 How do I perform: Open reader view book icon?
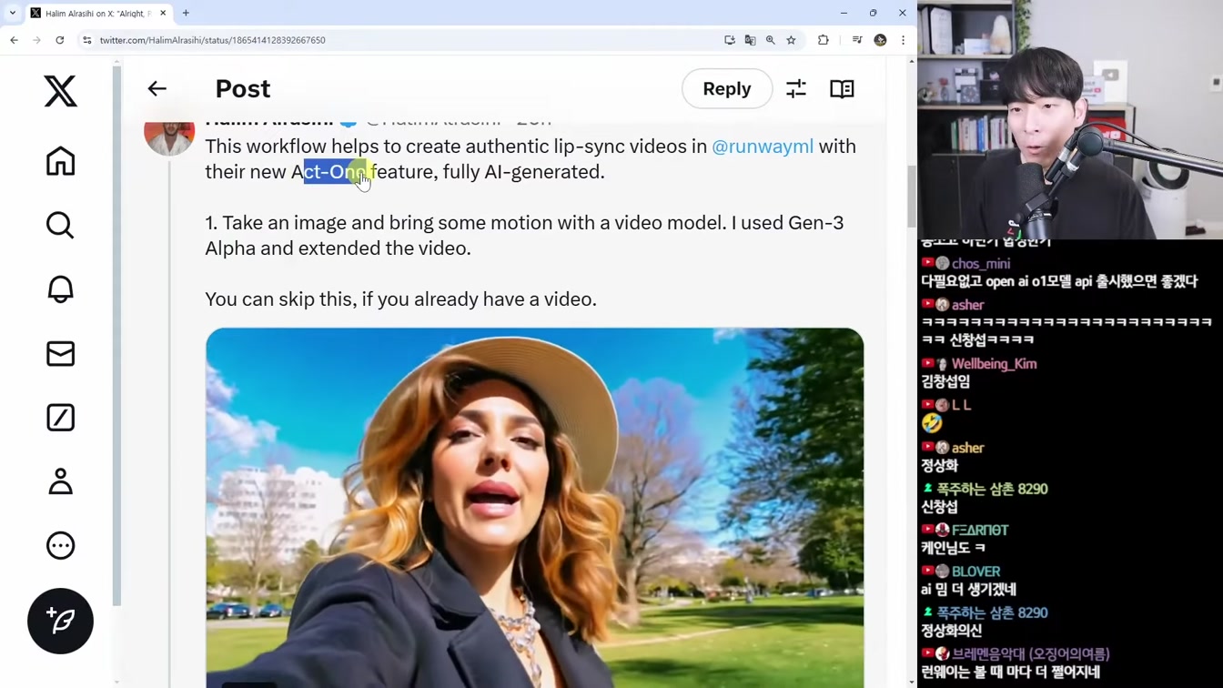842,88
